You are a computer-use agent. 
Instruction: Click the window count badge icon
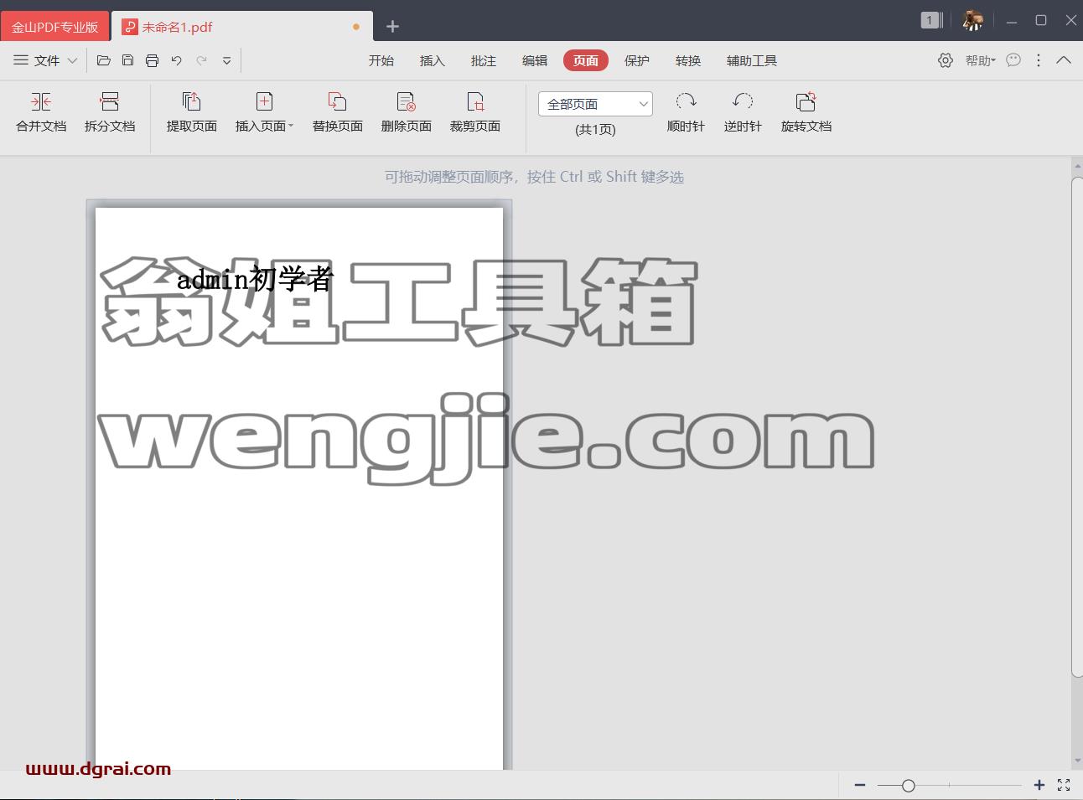931,20
